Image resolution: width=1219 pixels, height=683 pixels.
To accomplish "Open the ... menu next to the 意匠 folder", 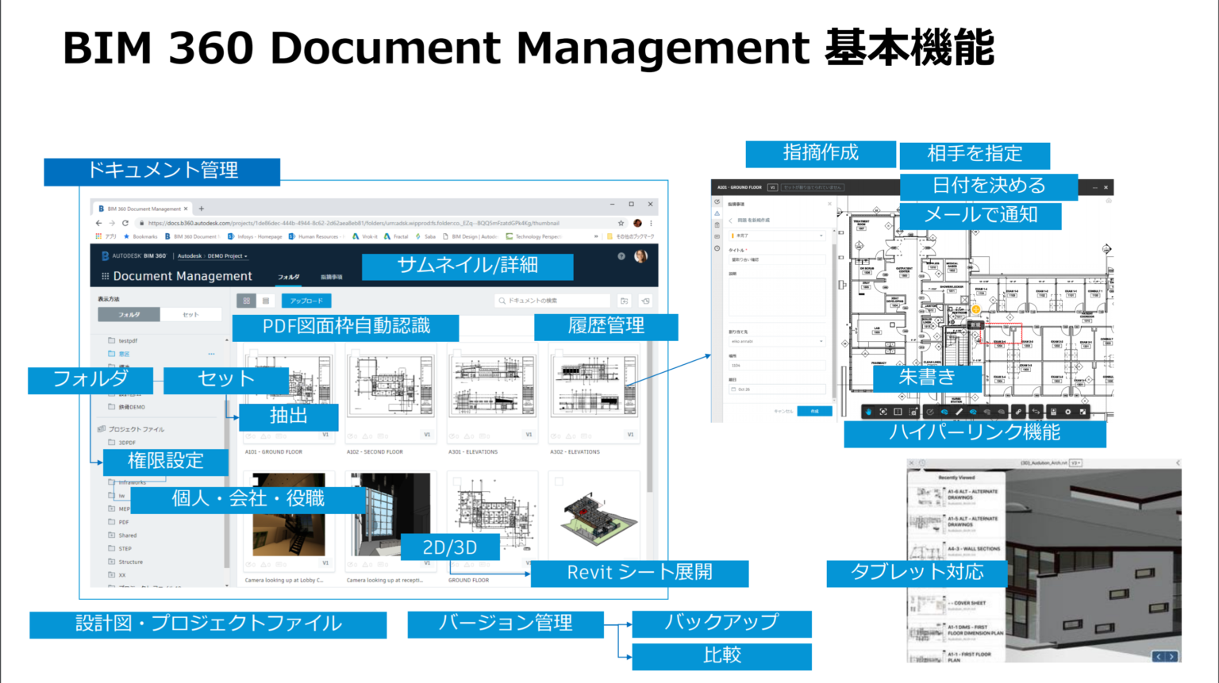I will pos(210,354).
